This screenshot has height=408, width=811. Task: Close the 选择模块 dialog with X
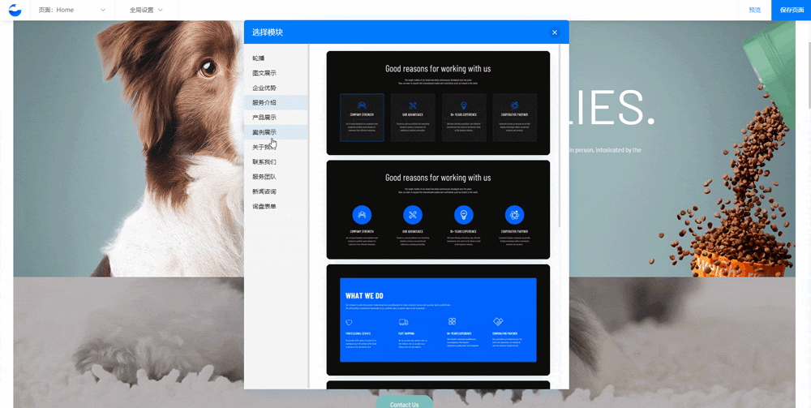click(x=555, y=32)
